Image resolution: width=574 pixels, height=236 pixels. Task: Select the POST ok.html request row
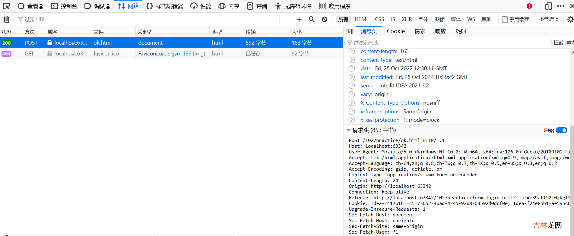click(171, 42)
